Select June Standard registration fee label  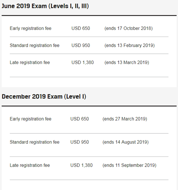tap(34, 45)
